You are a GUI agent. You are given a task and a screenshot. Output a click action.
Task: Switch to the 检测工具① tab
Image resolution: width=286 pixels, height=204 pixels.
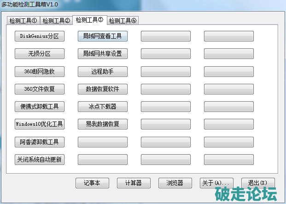click(24, 21)
